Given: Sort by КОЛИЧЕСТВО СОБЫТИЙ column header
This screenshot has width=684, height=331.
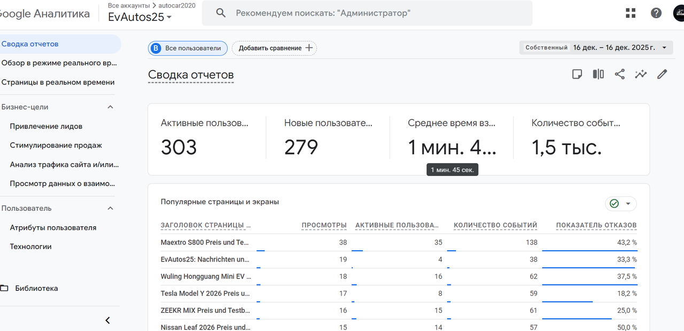Looking at the screenshot, I should tap(495, 225).
